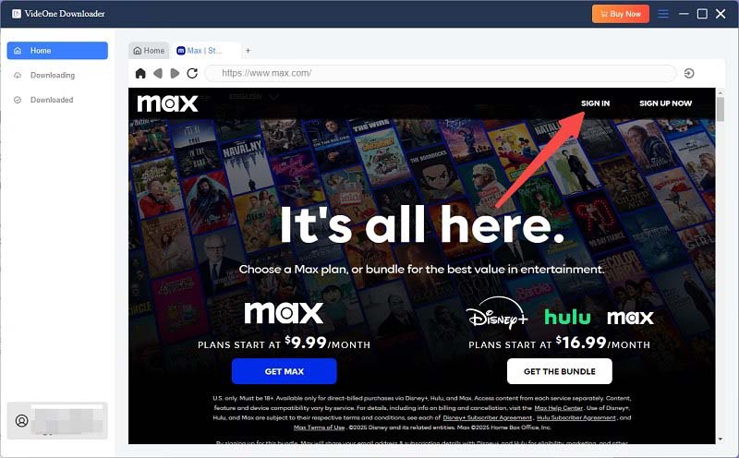Click the user account avatar icon

click(21, 420)
